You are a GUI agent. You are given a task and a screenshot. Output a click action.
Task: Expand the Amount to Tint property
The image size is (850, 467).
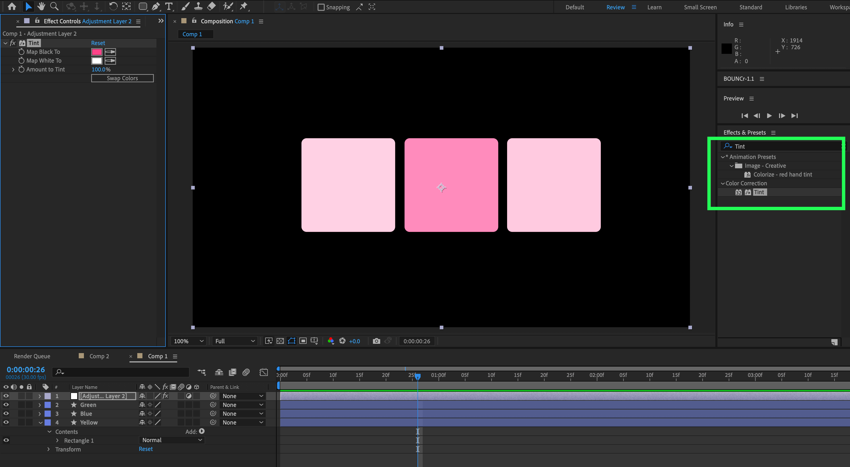pyautogui.click(x=13, y=70)
